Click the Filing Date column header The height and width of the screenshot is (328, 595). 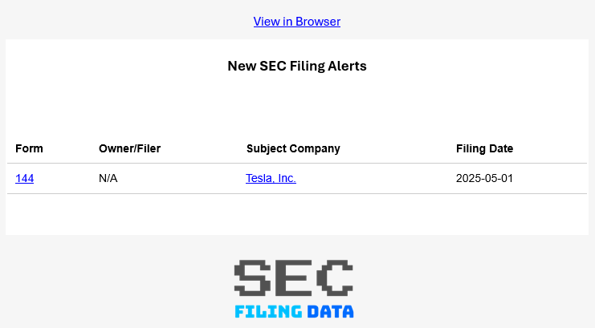coord(484,148)
